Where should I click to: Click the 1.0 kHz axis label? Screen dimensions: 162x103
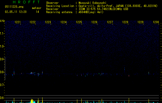2,46
